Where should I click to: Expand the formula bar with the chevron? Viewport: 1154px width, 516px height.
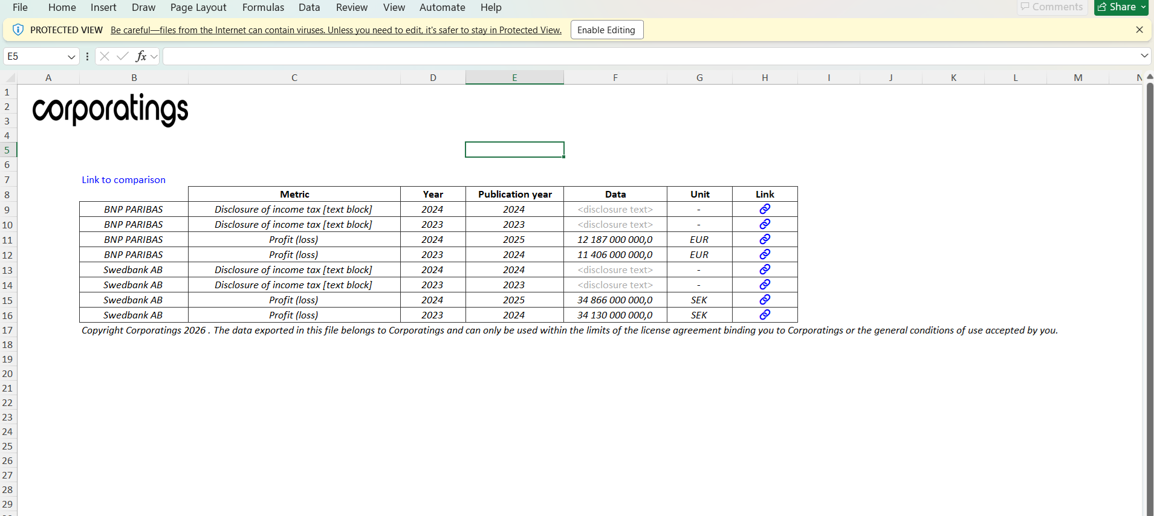[x=1144, y=56]
